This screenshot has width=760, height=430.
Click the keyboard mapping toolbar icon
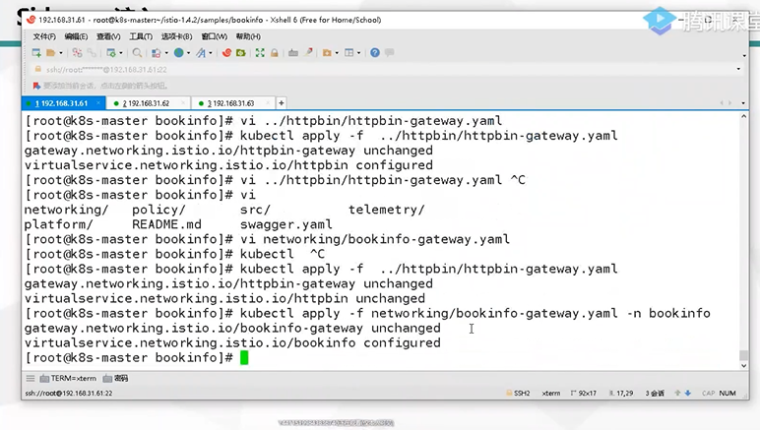pyautogui.click(x=293, y=53)
